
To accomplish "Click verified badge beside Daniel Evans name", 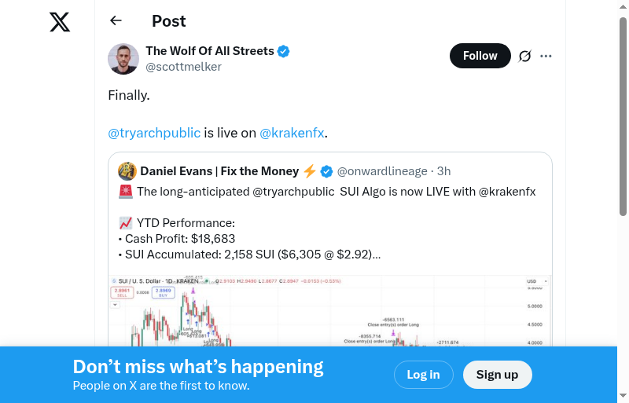I will tap(326, 171).
